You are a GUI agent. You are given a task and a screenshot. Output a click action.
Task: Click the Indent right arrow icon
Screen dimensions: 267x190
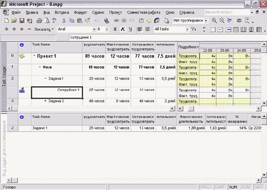coord(15,29)
